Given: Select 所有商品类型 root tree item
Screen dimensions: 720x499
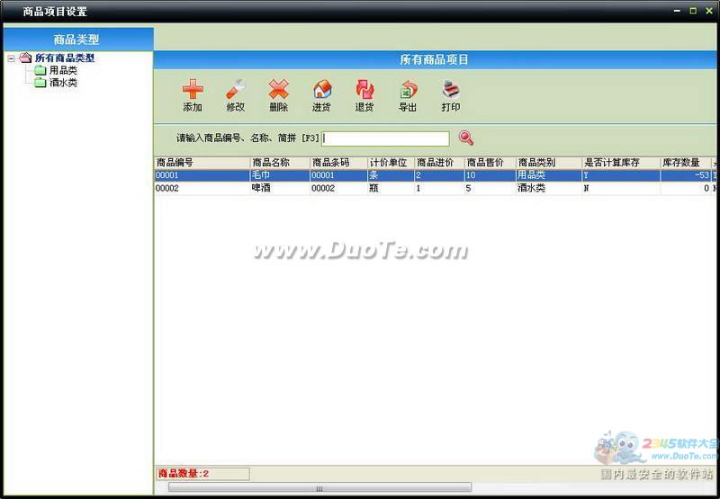Looking at the screenshot, I should coord(64,58).
